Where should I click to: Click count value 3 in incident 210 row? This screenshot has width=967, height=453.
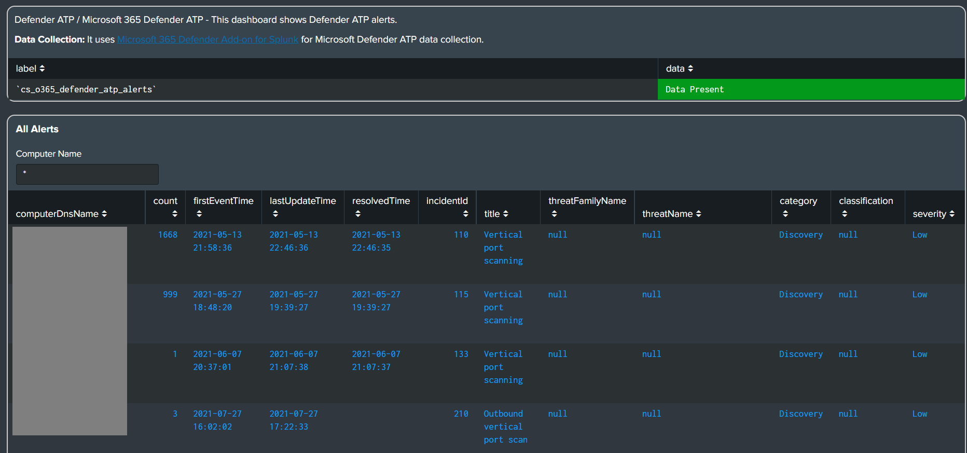(x=175, y=414)
